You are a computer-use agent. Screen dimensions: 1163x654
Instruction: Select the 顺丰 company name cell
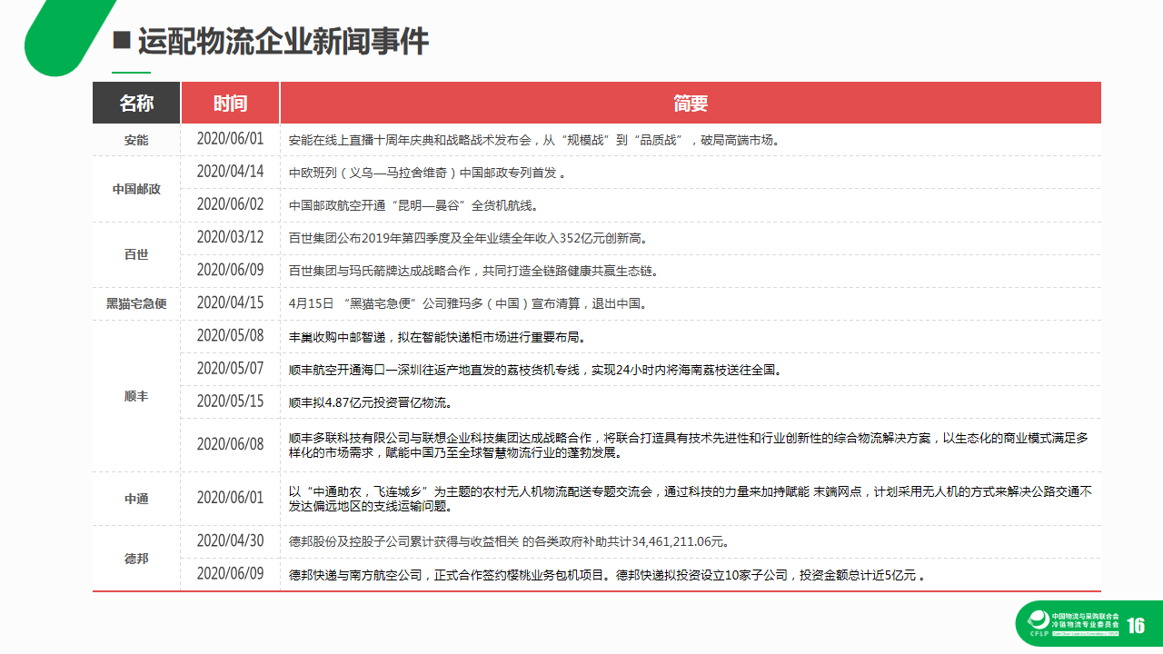[x=136, y=397]
